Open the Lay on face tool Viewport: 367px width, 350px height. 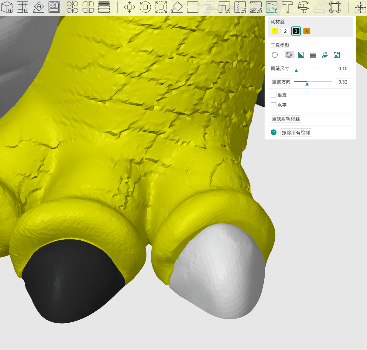point(177,7)
